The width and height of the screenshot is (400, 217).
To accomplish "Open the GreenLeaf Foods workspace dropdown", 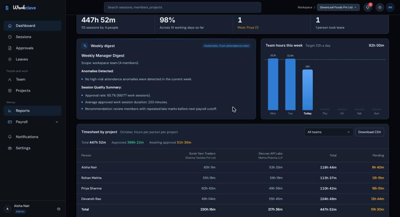I will [338, 7].
